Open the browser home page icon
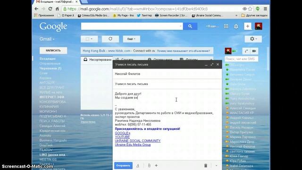This screenshot has height=170, width=302. coord(57,9)
